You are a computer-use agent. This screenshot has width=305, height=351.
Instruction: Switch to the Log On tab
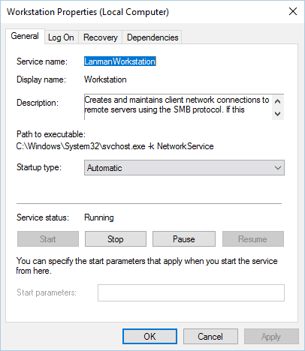[x=62, y=37]
